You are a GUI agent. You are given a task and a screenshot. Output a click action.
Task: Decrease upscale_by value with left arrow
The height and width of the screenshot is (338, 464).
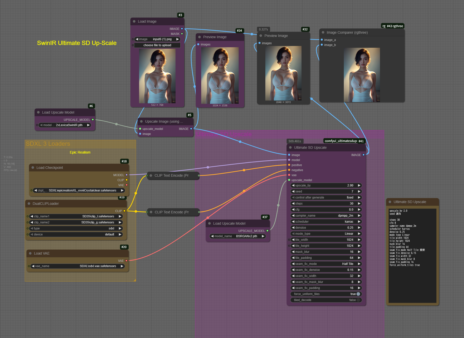(x=293, y=185)
